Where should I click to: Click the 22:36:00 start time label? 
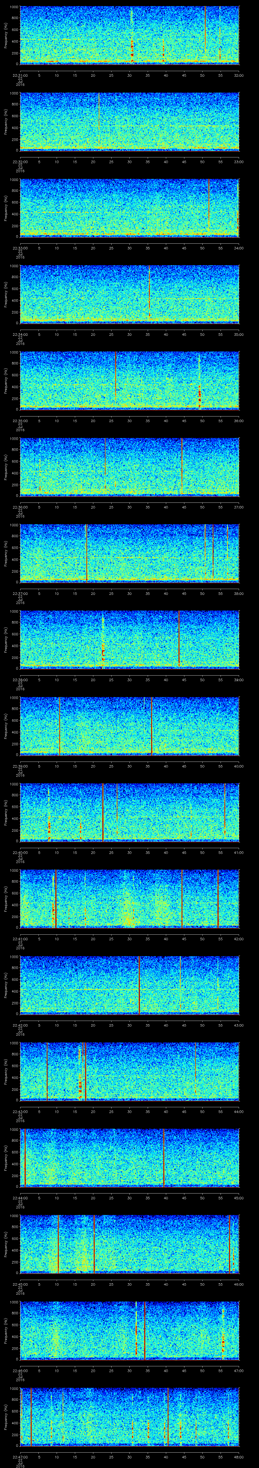click(x=20, y=507)
